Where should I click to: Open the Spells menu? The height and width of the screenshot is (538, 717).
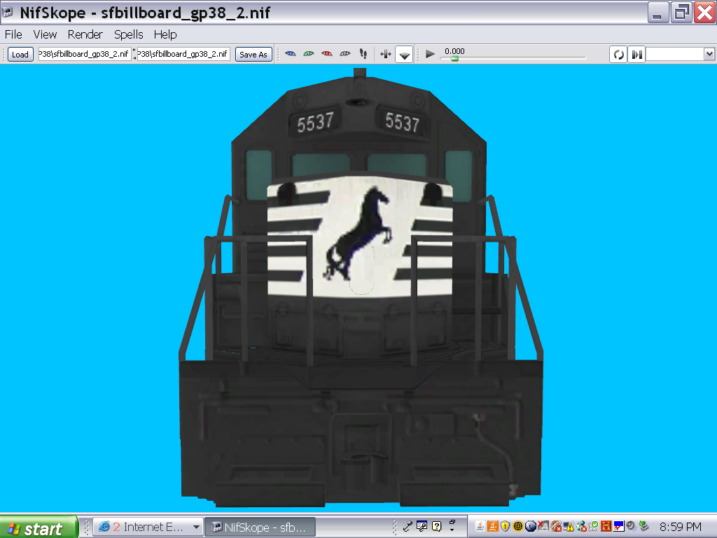tap(129, 34)
